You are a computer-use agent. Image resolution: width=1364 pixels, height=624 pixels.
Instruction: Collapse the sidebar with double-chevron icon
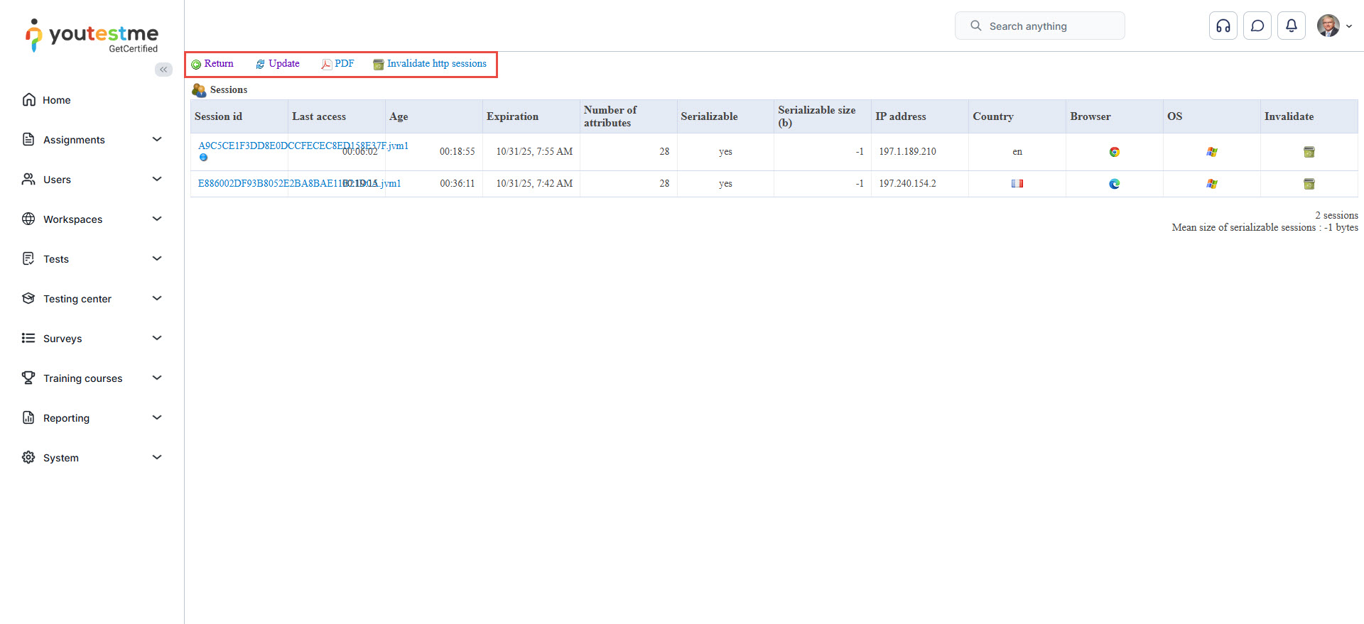(163, 70)
